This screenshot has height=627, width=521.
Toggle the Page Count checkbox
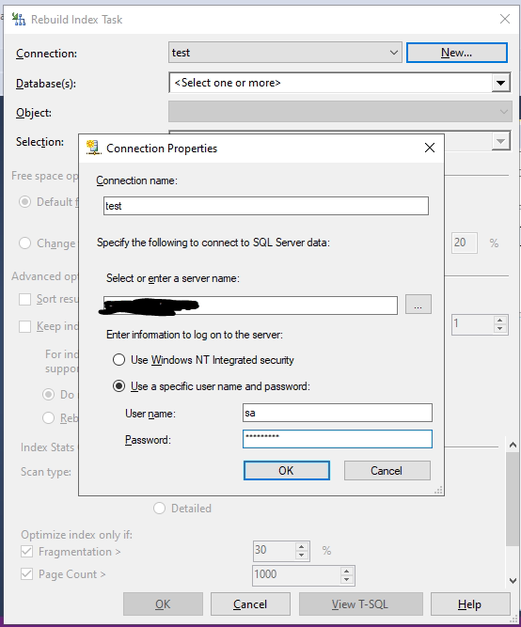click(27, 574)
